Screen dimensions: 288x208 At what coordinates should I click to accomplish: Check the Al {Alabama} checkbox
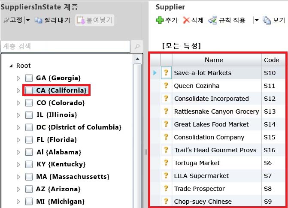pos(29,152)
